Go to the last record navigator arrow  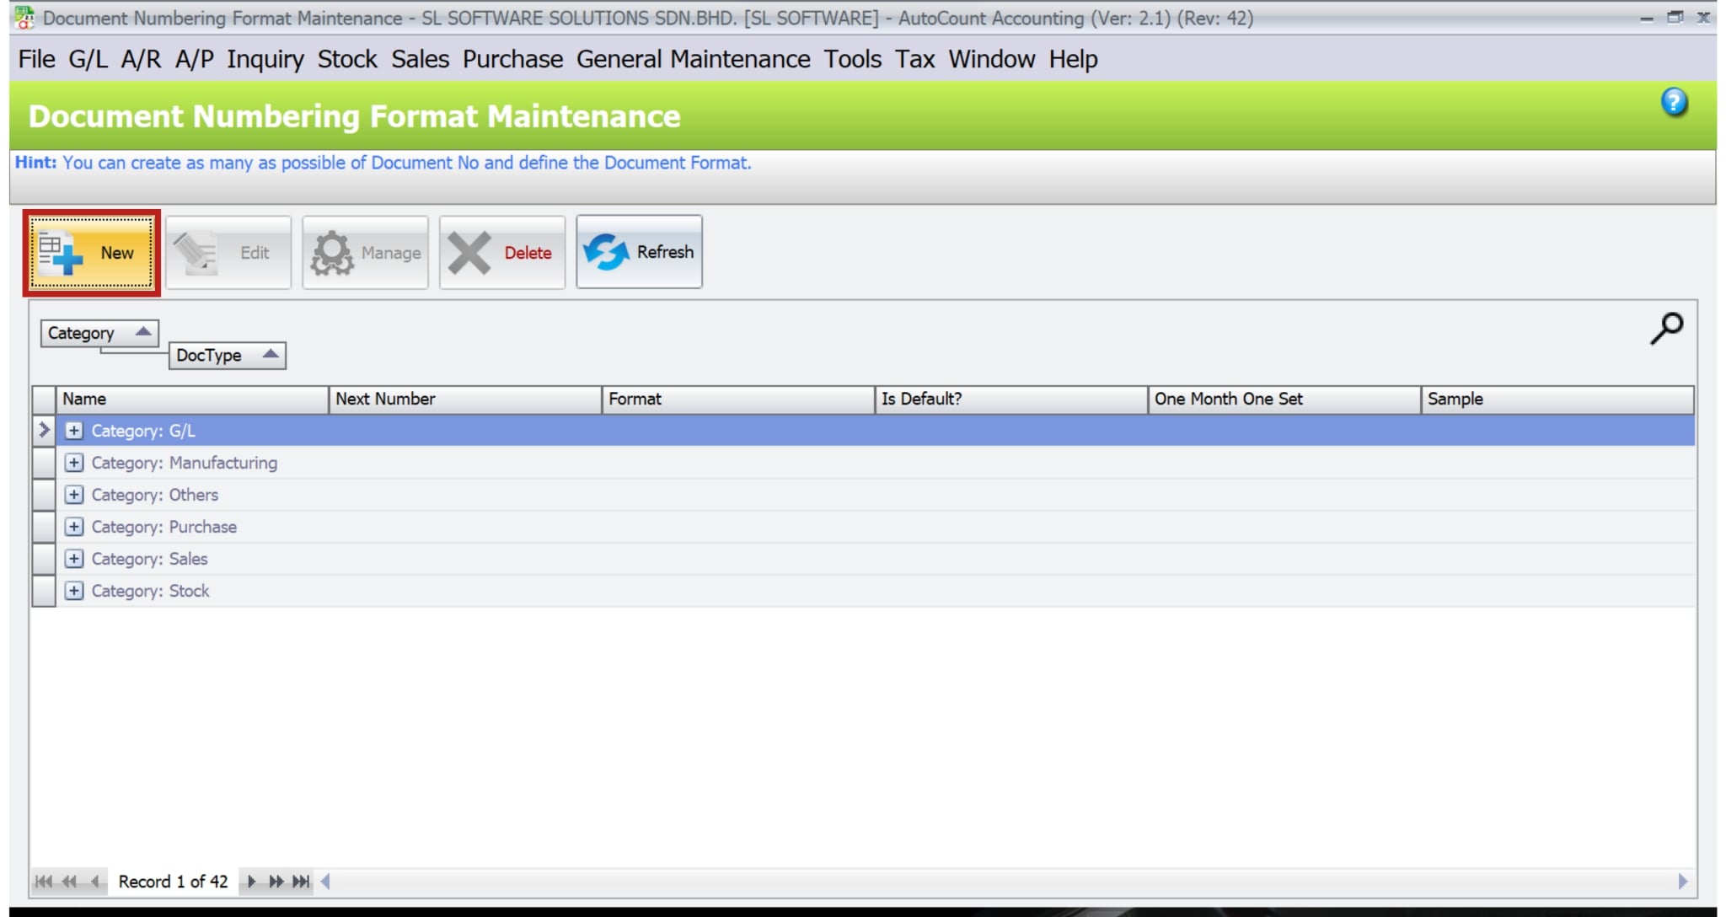coord(301,882)
